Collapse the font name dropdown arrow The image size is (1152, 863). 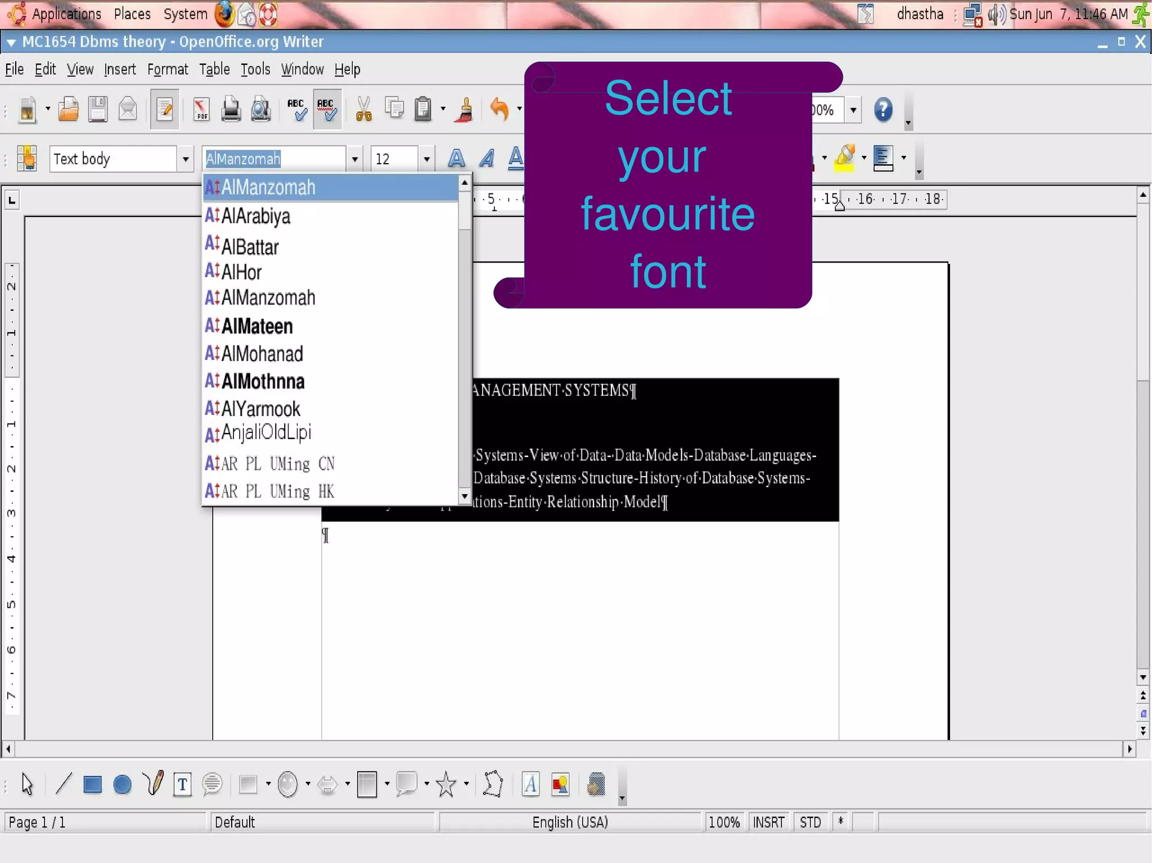point(354,159)
